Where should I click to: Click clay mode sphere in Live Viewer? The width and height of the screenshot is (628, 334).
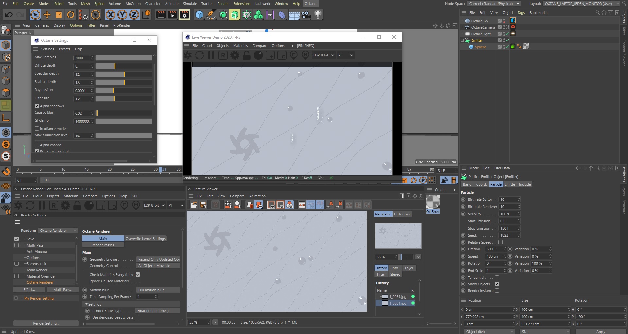coord(258,55)
